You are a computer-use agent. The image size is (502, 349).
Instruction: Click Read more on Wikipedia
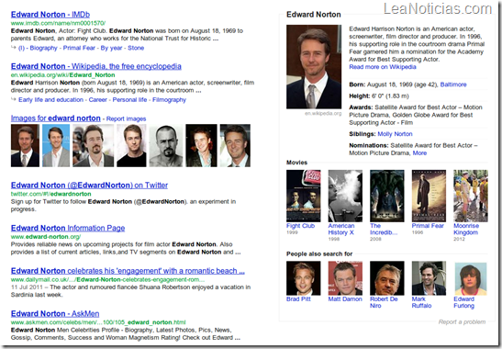383,67
